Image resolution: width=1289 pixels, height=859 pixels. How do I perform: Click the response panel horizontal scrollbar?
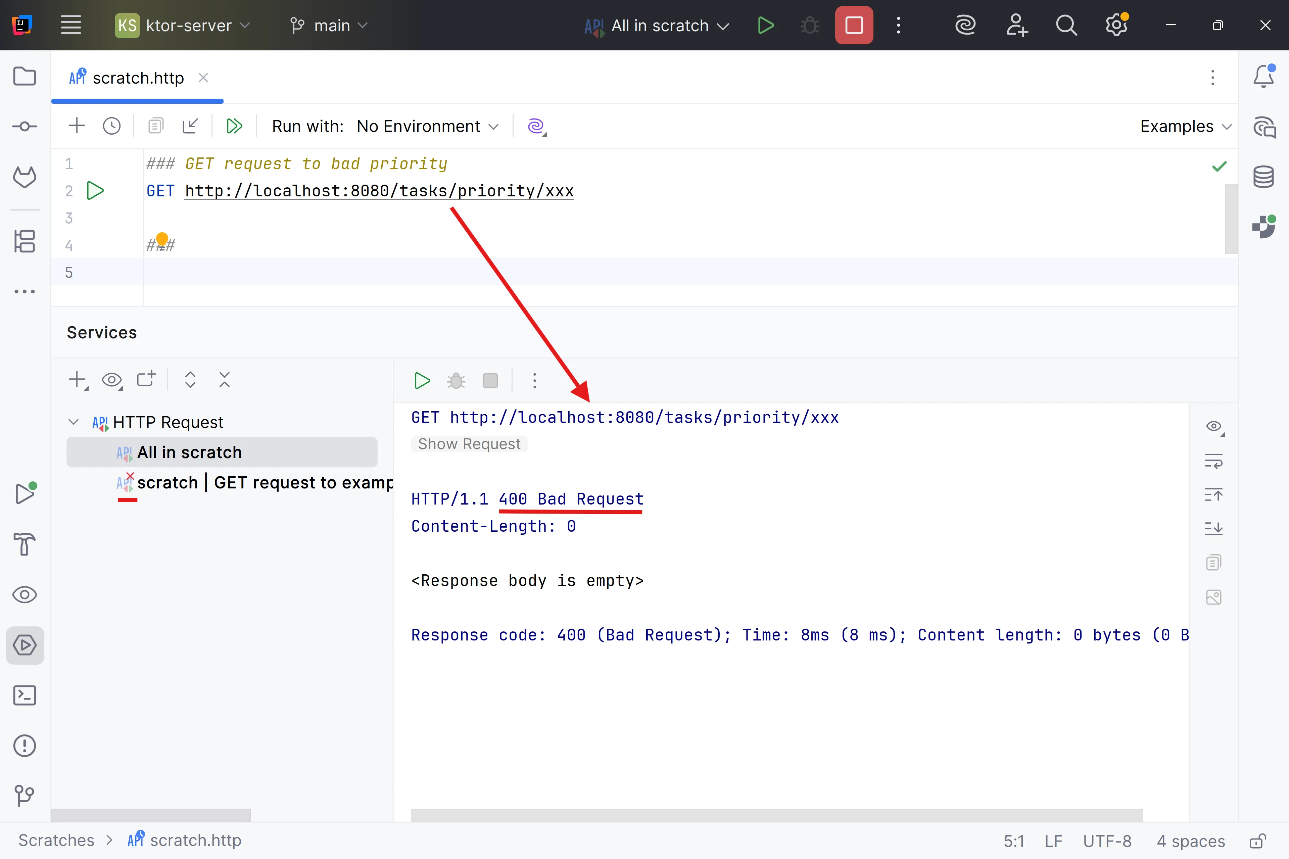click(x=776, y=815)
